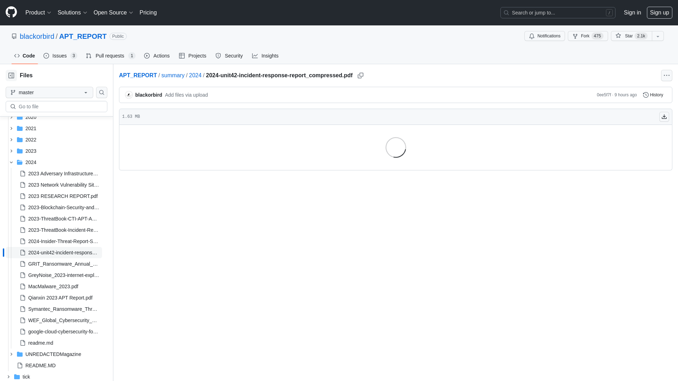Open the blackorbird owner link
Screen dimensions: 678x381
point(37,36)
